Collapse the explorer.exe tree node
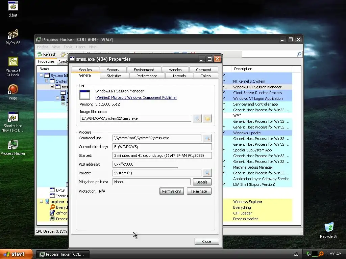The height and width of the screenshot is (259, 346). (41, 201)
